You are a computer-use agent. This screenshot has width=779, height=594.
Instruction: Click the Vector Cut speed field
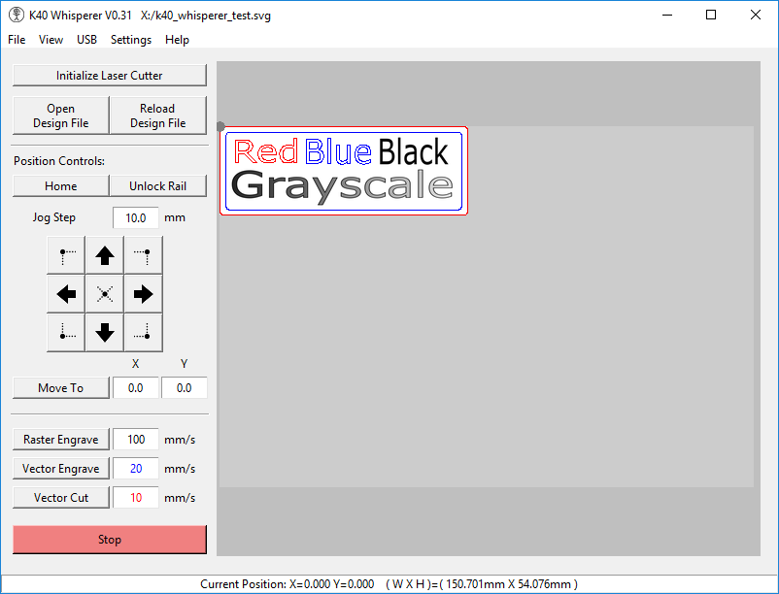pos(136,498)
